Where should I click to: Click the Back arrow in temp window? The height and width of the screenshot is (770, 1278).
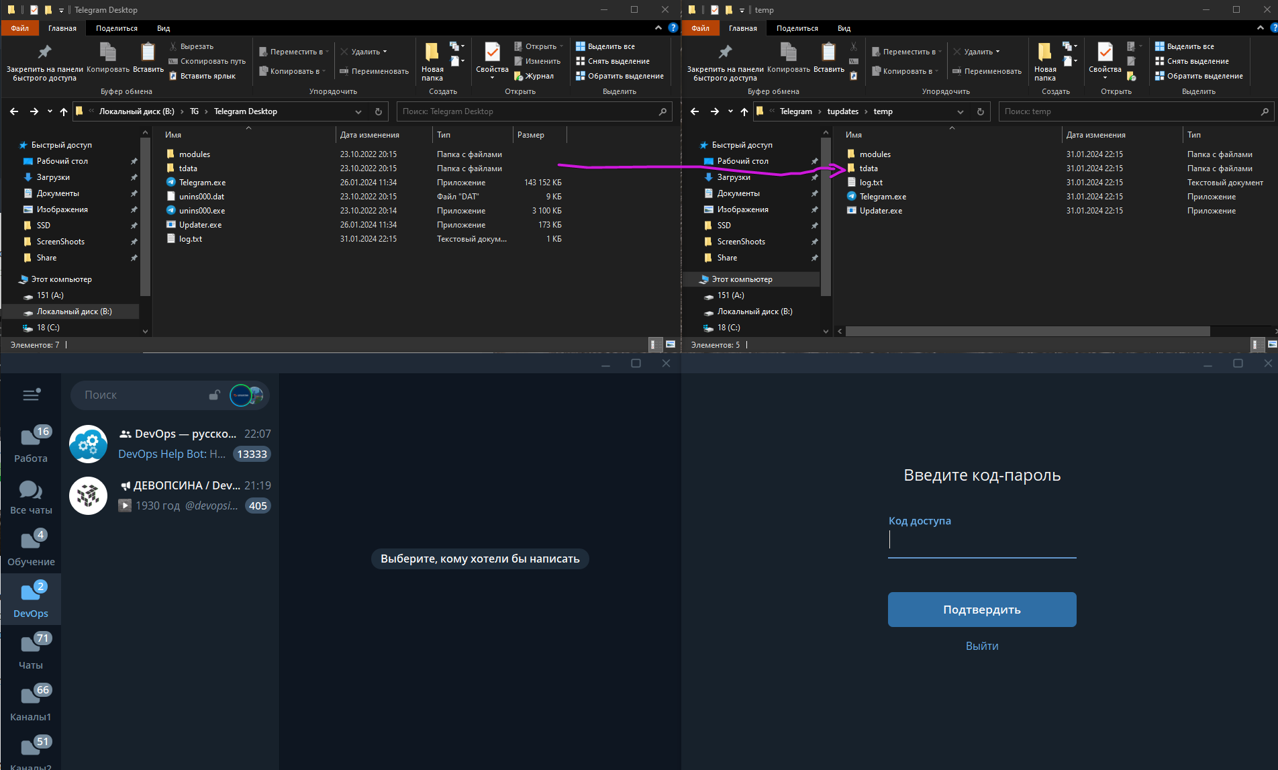tap(695, 111)
